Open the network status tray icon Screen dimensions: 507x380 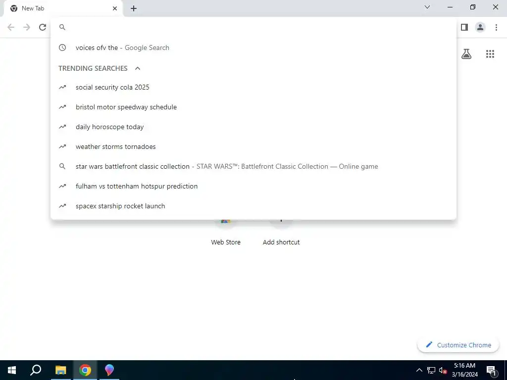point(431,370)
